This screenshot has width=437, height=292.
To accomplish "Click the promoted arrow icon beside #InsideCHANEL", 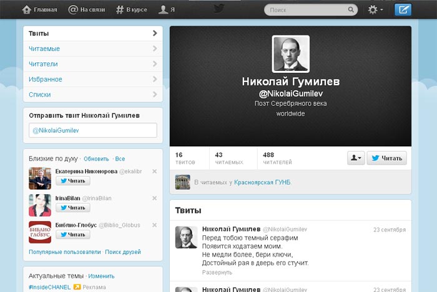I will tap(77, 287).
